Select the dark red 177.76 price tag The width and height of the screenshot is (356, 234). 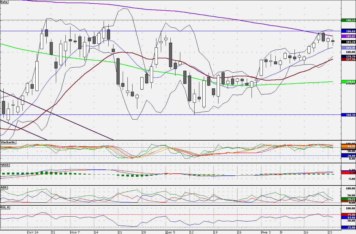point(348,59)
